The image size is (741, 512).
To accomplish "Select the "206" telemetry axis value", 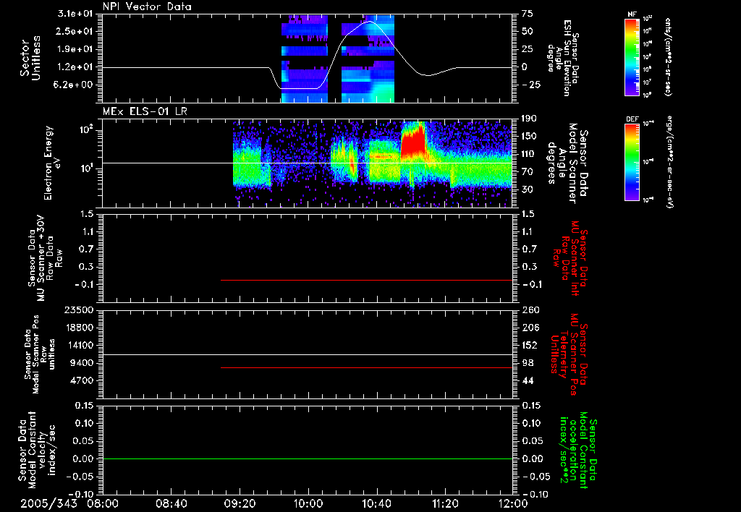I will [529, 328].
